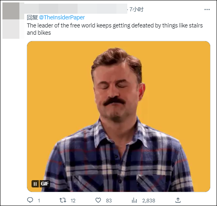The image size is (217, 206).
Task: Click the view count 2,838
Action: (149, 201)
